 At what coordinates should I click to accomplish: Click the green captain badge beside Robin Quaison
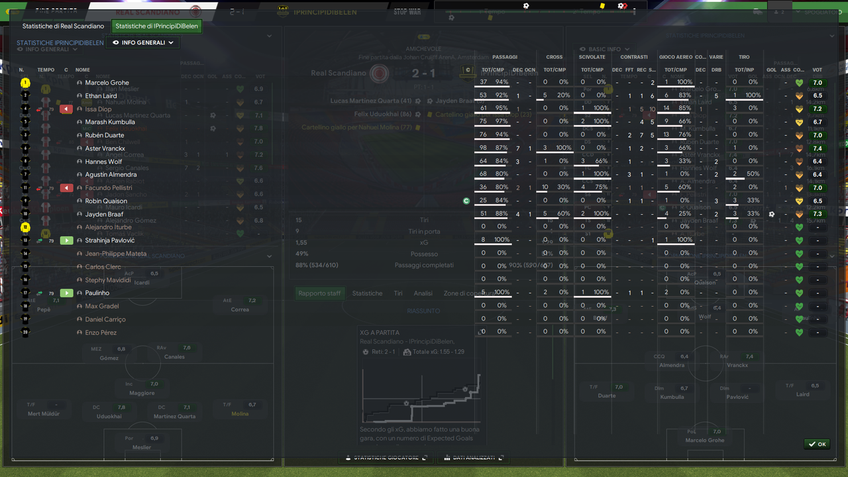pyautogui.click(x=466, y=201)
